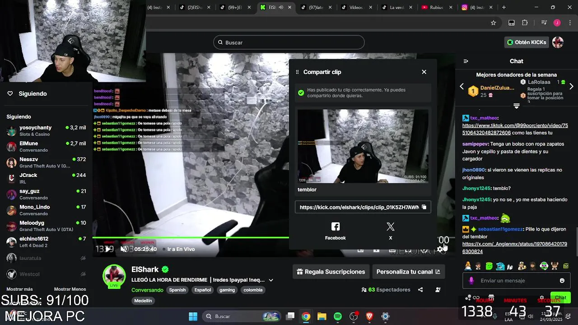Image resolution: width=578 pixels, height=325 pixels.
Task: Show next top donor arrow
Action: click(x=571, y=86)
